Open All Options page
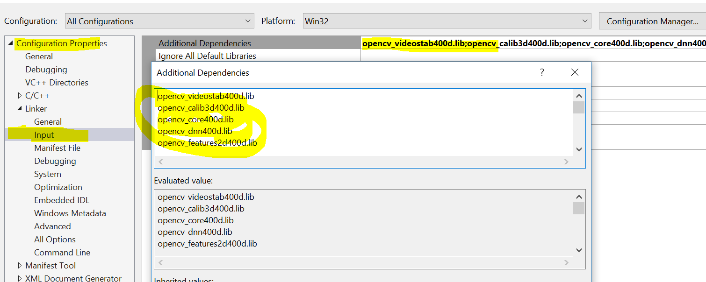This screenshot has height=282, width=706. [55, 240]
